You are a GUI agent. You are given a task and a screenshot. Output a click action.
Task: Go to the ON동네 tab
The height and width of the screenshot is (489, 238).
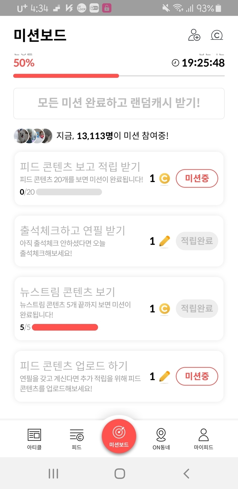(161, 439)
